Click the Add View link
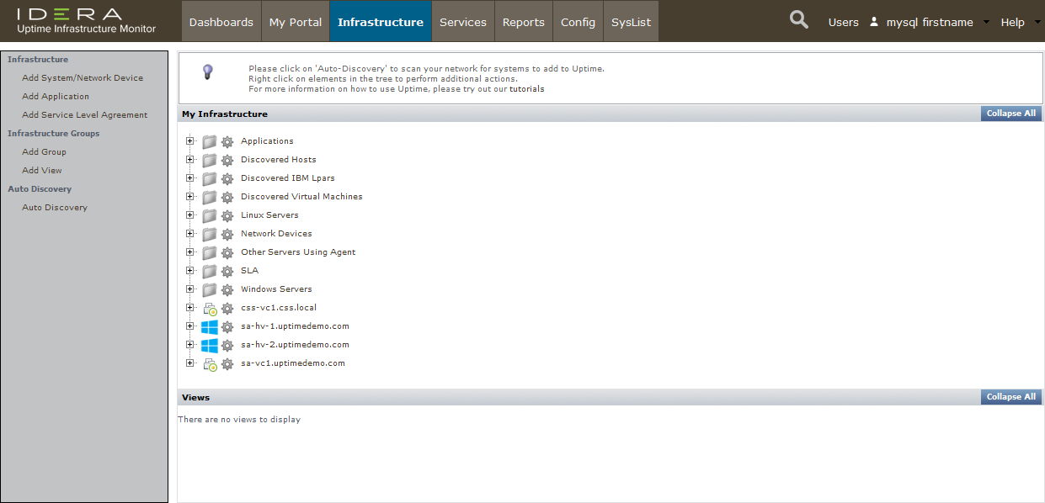This screenshot has width=1045, height=503. coord(42,171)
